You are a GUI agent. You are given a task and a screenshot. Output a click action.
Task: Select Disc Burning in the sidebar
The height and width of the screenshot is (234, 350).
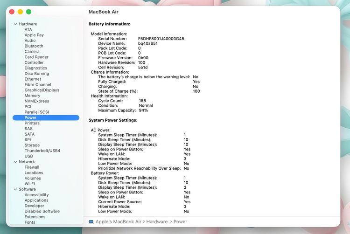coord(36,74)
